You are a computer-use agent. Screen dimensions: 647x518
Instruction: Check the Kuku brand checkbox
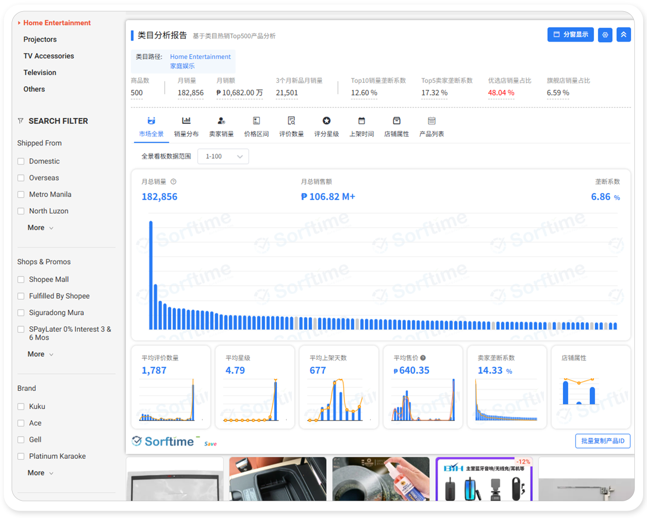point(21,406)
